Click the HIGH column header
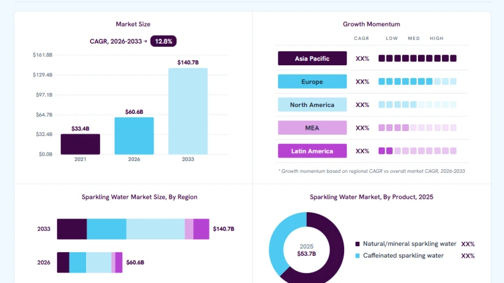504x283 pixels. pos(436,38)
